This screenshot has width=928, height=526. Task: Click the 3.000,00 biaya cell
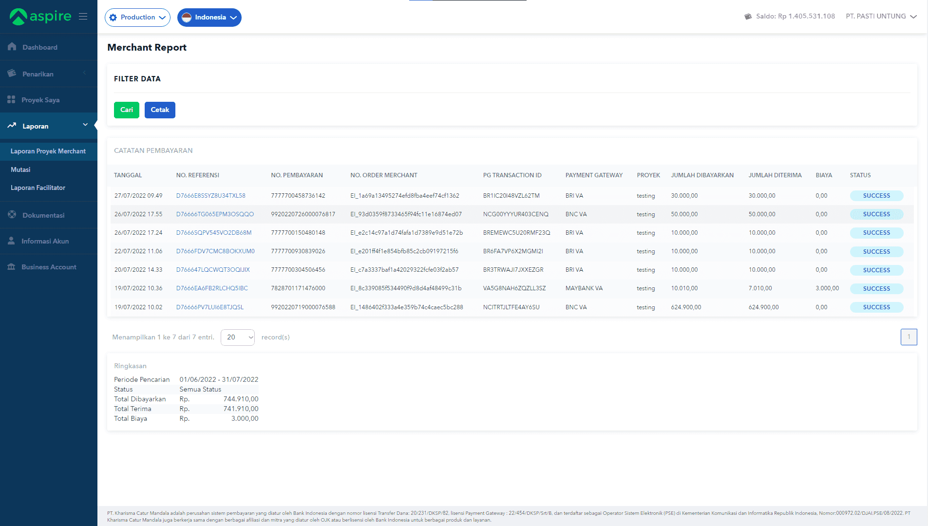(827, 288)
